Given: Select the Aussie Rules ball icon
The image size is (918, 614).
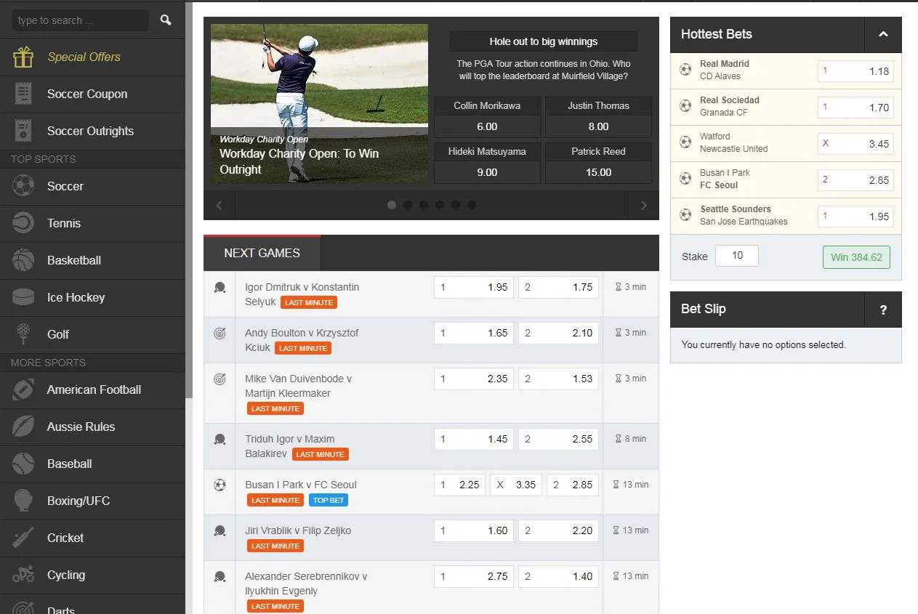Looking at the screenshot, I should point(24,427).
